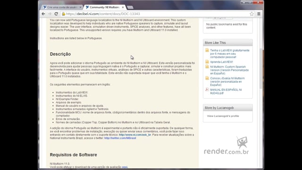The width and height of the screenshot is (302, 170).
Task: Open 'NI Multisim: Custom Spanish Version' link
Action: point(229,70)
